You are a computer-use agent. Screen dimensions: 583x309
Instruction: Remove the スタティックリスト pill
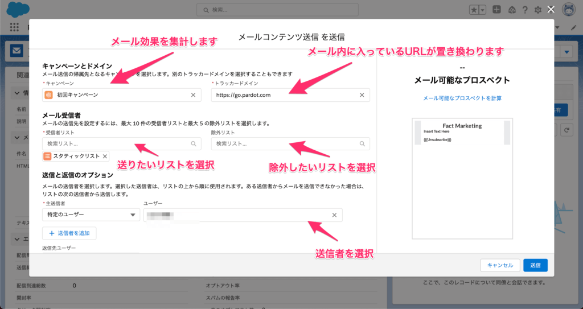click(x=105, y=156)
